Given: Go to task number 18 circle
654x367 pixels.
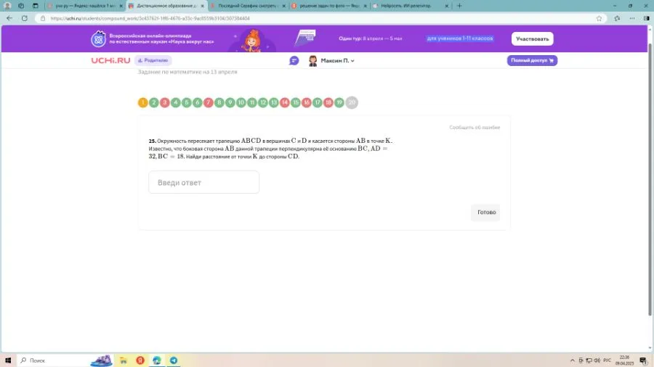Looking at the screenshot, I should pyautogui.click(x=328, y=102).
